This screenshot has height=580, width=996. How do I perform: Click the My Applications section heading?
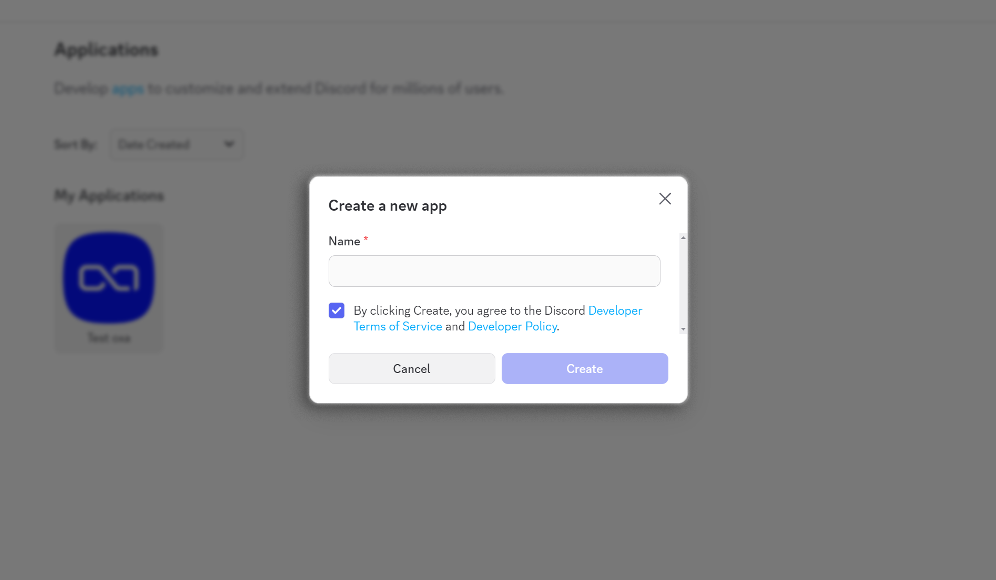(x=109, y=196)
